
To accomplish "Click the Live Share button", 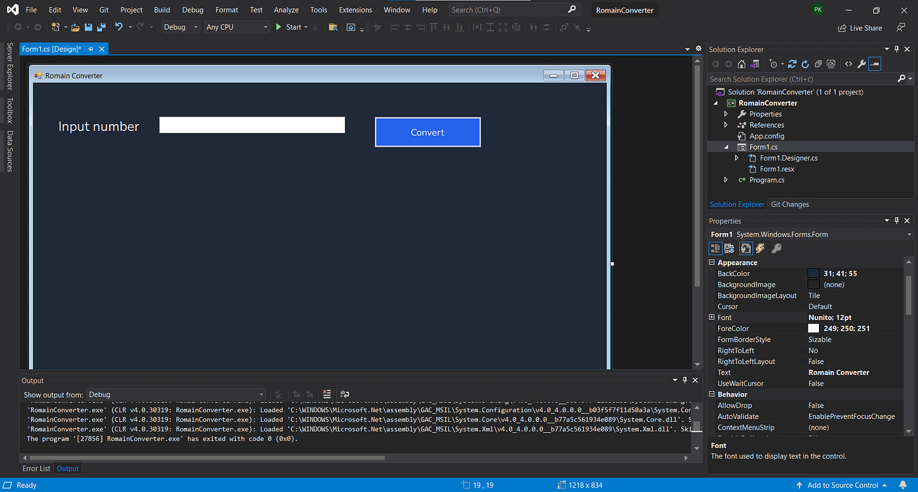I will (860, 28).
